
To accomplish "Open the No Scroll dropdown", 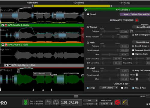I will 90,104.
